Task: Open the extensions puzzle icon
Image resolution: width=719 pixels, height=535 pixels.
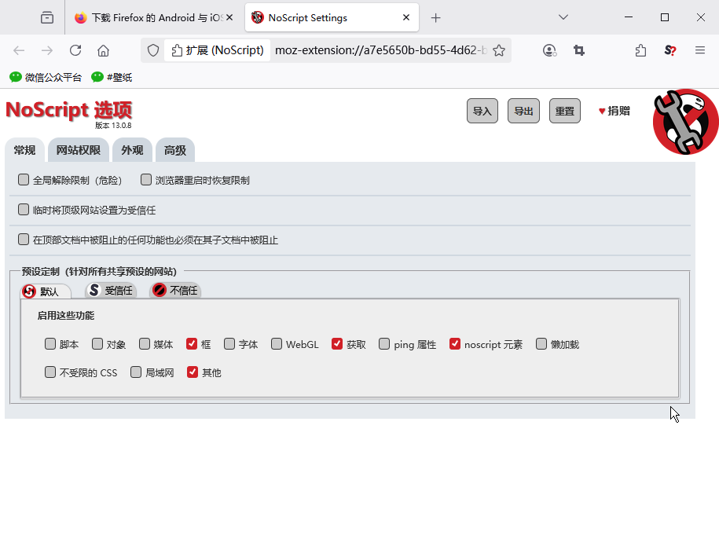Action: point(641,50)
